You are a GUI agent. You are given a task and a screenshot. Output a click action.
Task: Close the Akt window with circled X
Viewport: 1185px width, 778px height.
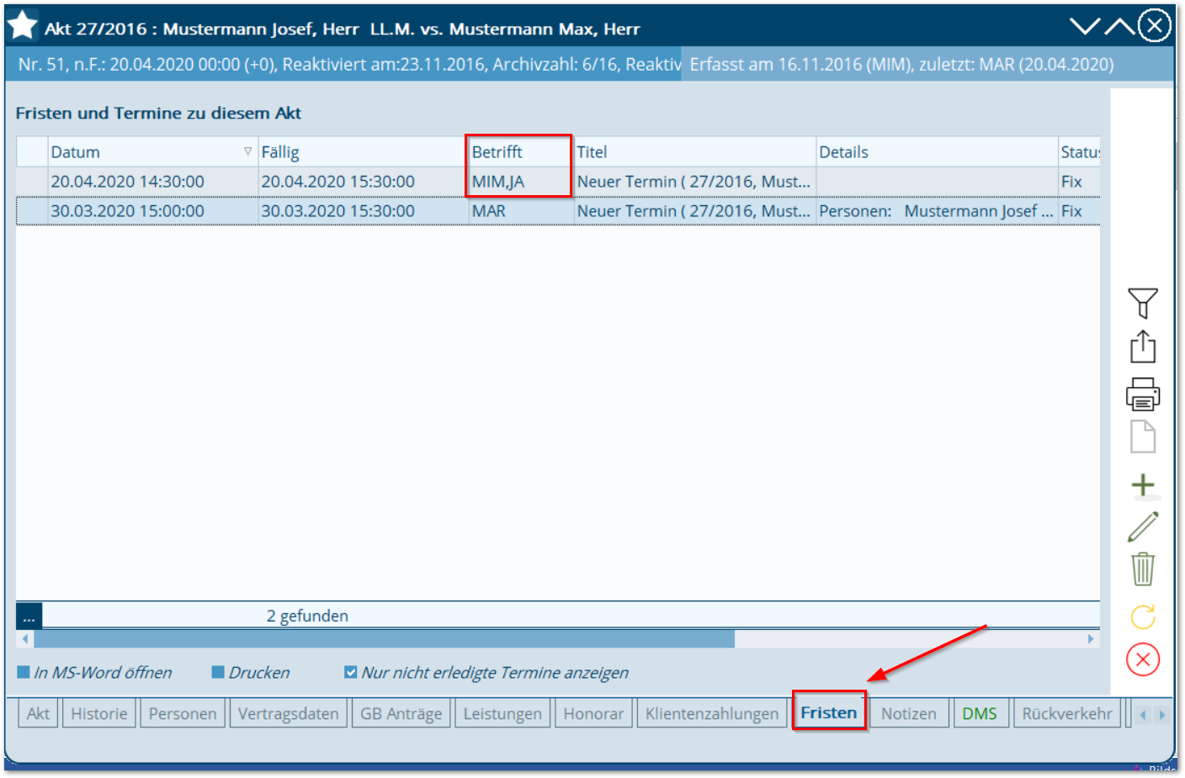click(1155, 25)
